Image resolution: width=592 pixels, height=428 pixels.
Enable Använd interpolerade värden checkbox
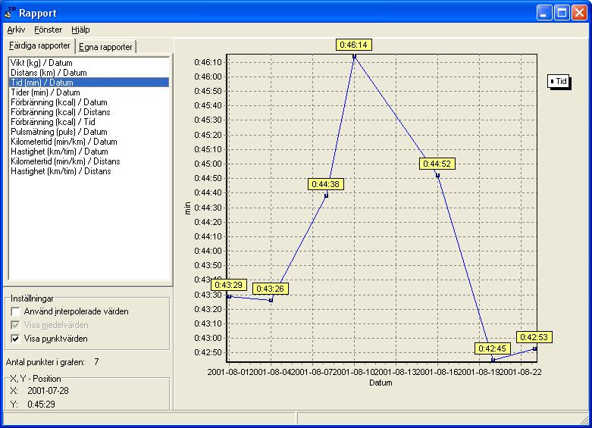coord(15,311)
